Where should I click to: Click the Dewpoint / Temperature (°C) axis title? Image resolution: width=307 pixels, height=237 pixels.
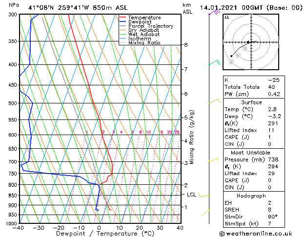pos(105,234)
